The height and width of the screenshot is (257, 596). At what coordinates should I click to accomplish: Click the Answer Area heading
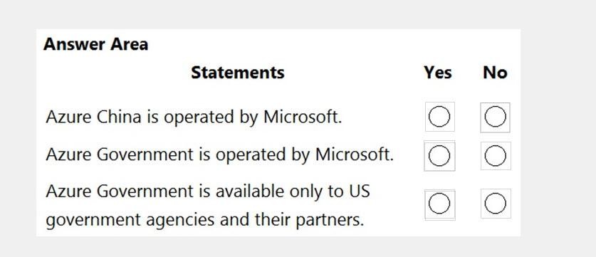coord(96,44)
